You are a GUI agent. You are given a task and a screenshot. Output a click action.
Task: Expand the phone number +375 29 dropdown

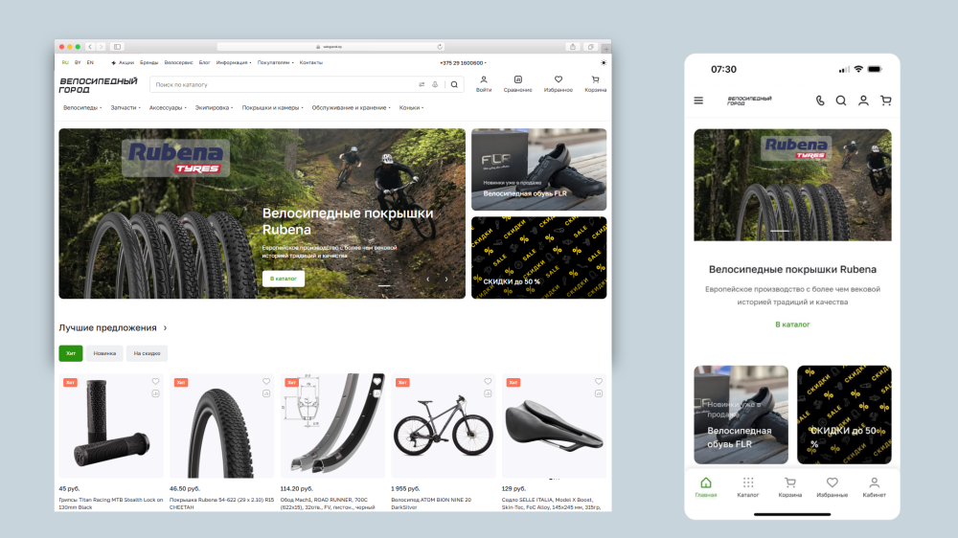pos(463,63)
